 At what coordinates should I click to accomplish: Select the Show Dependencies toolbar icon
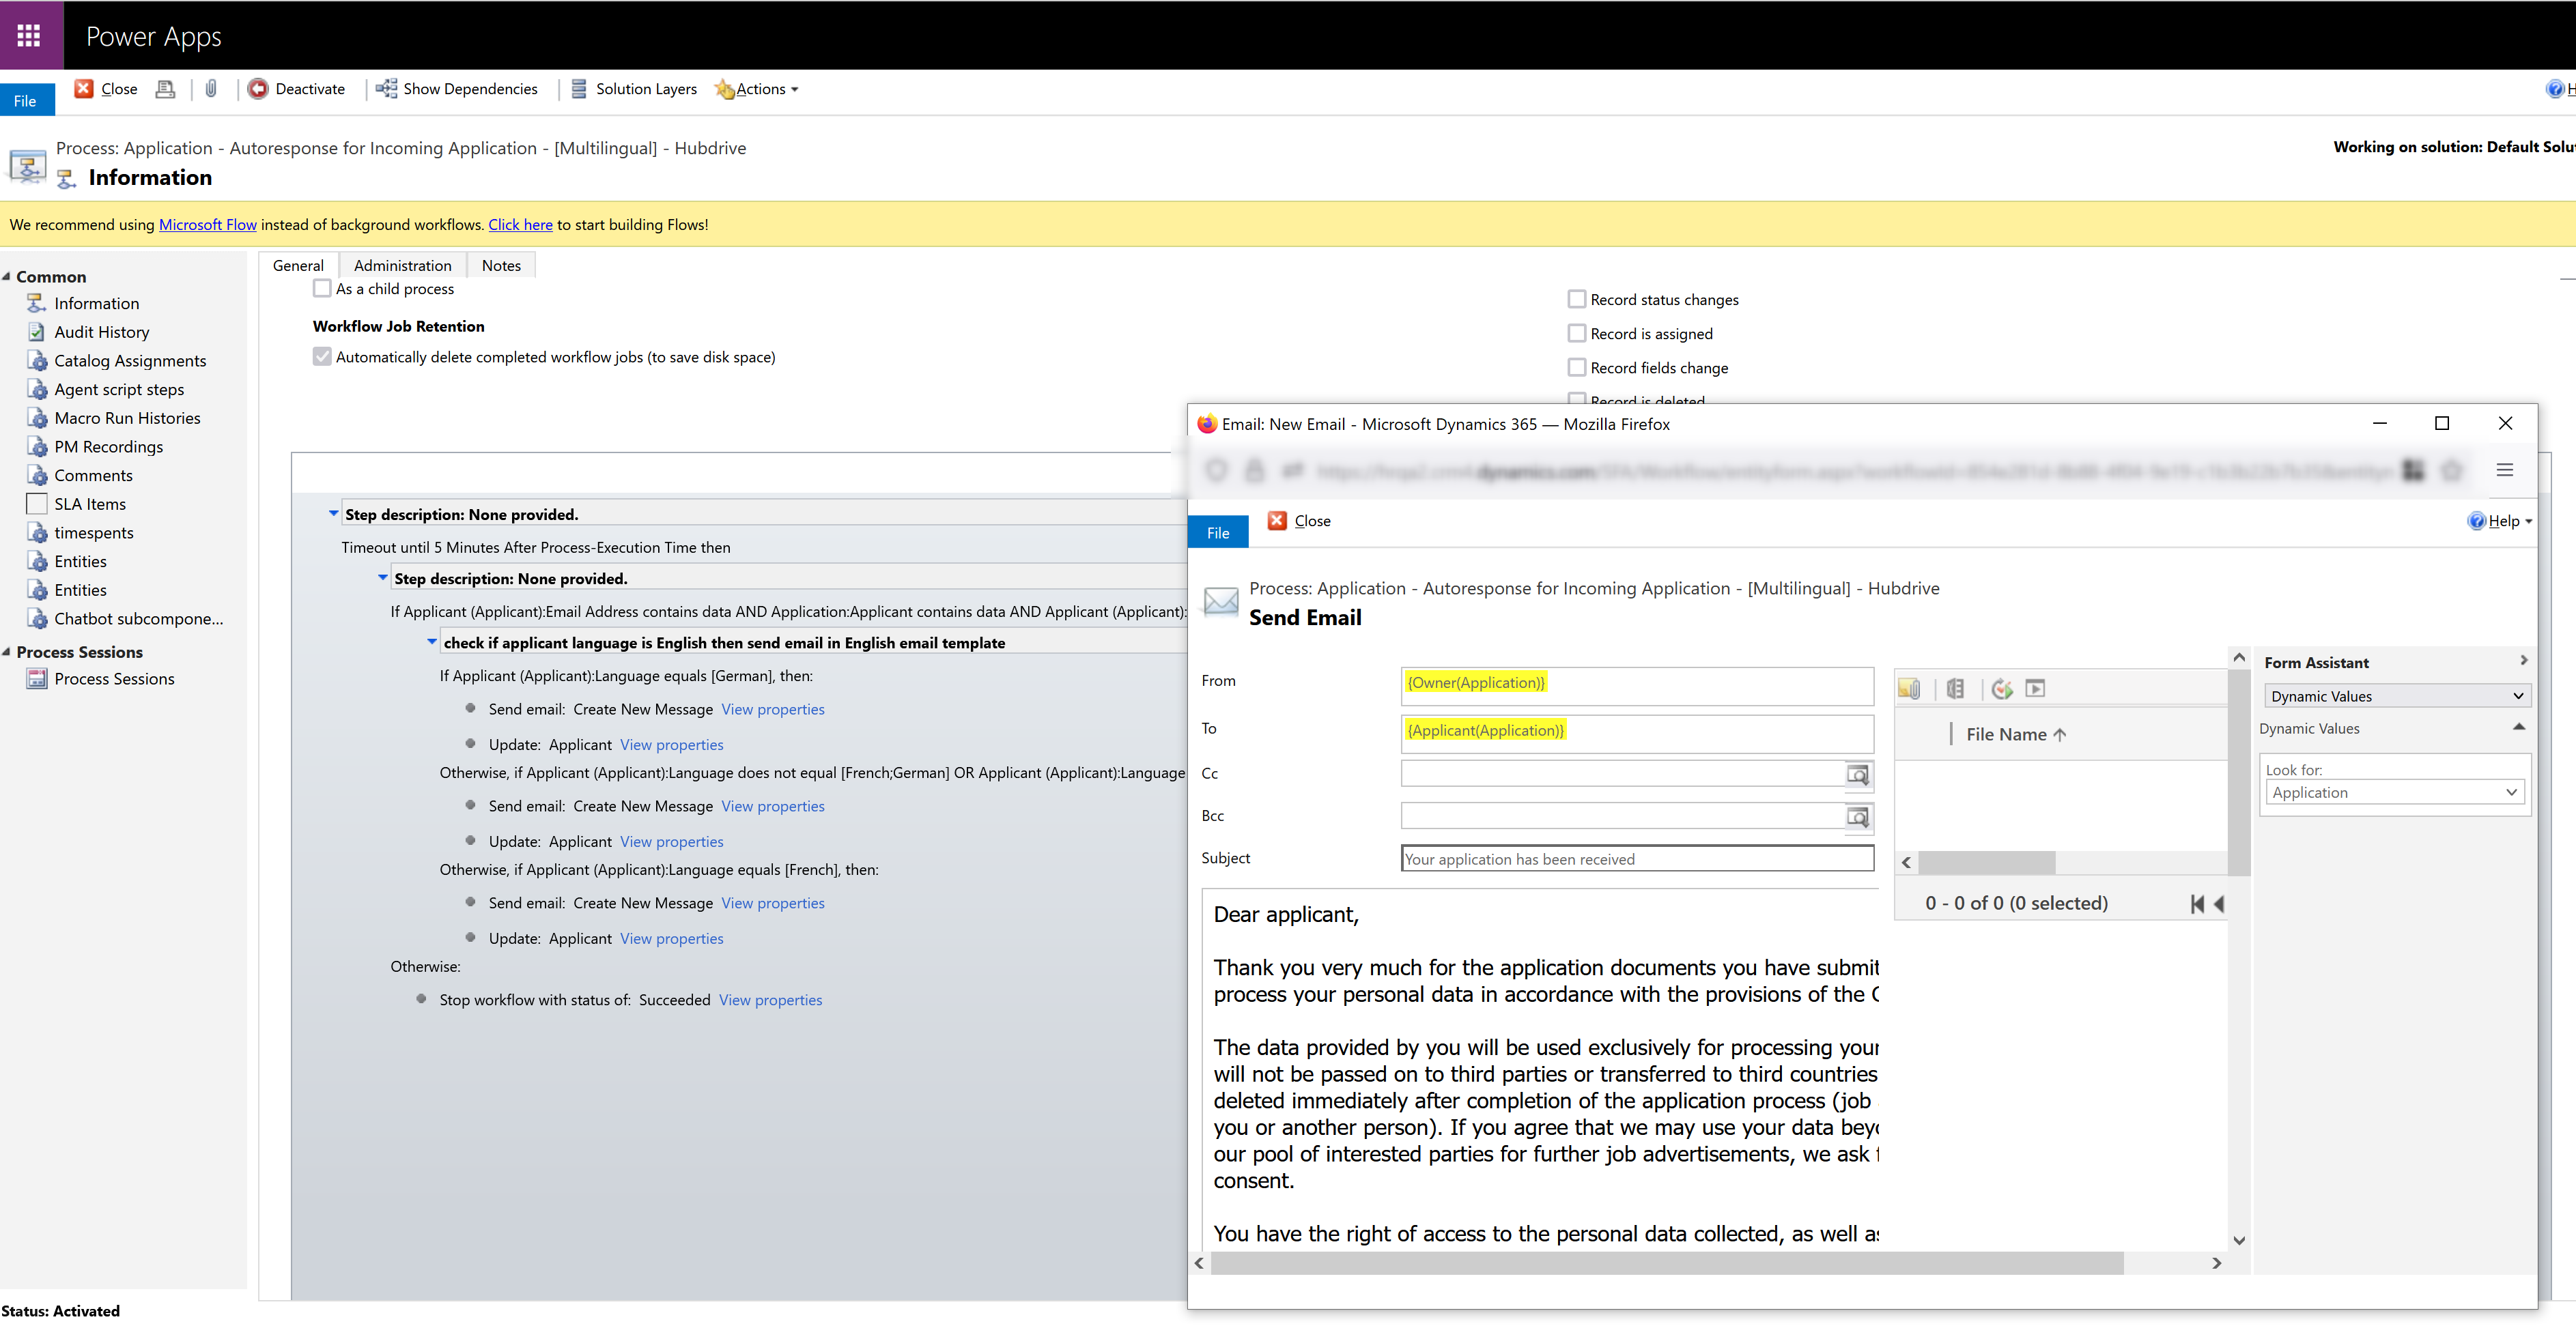point(387,89)
